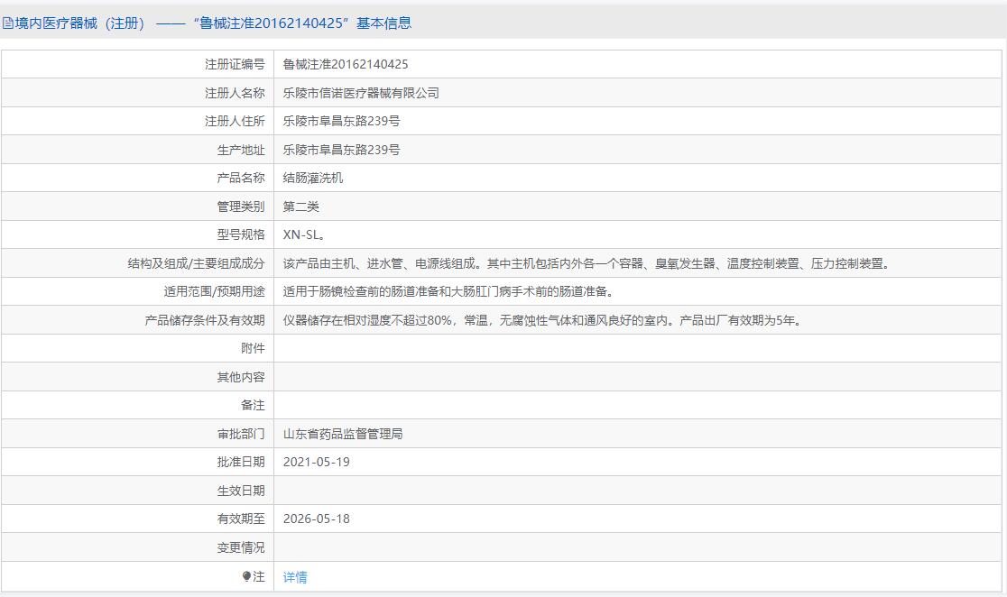Select approval date 2021-05-19

pyautogui.click(x=317, y=463)
